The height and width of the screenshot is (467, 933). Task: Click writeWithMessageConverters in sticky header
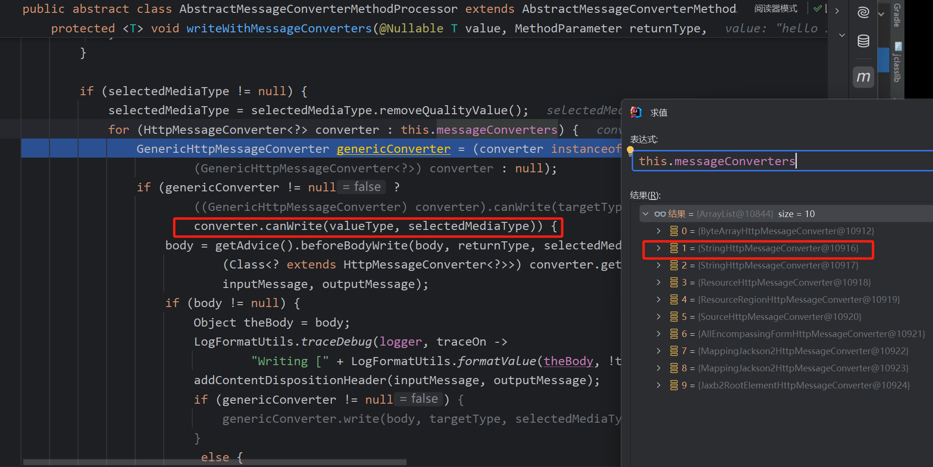(x=279, y=29)
